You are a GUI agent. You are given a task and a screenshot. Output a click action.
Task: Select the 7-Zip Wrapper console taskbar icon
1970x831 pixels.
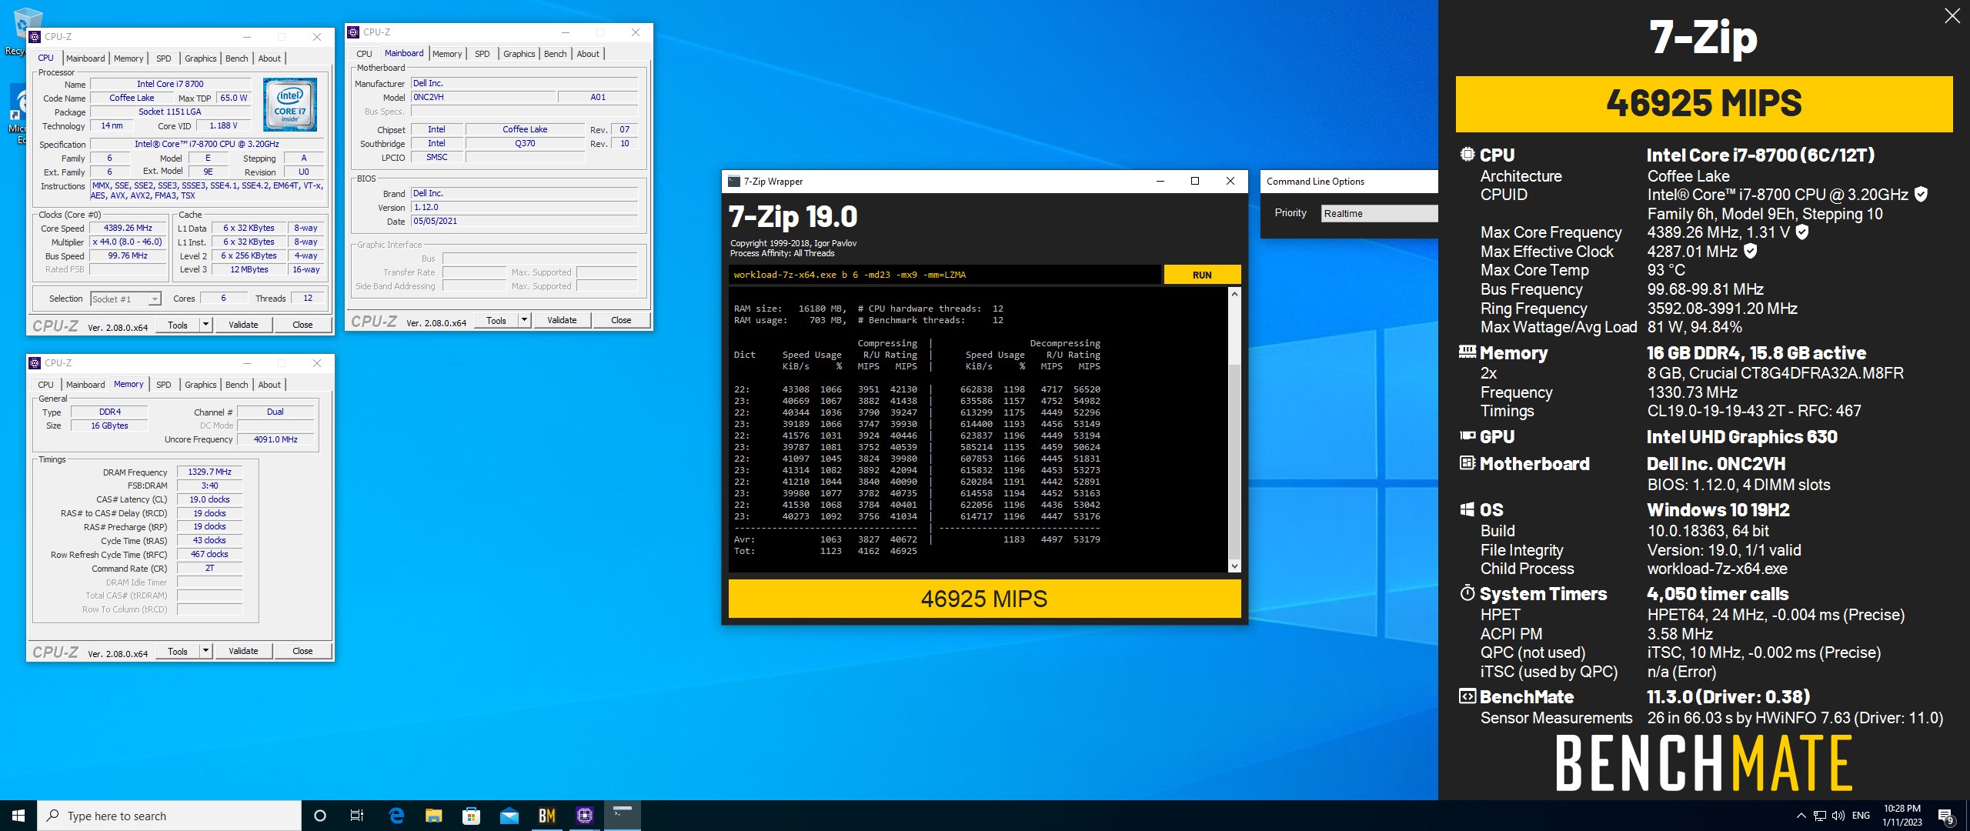click(x=623, y=816)
